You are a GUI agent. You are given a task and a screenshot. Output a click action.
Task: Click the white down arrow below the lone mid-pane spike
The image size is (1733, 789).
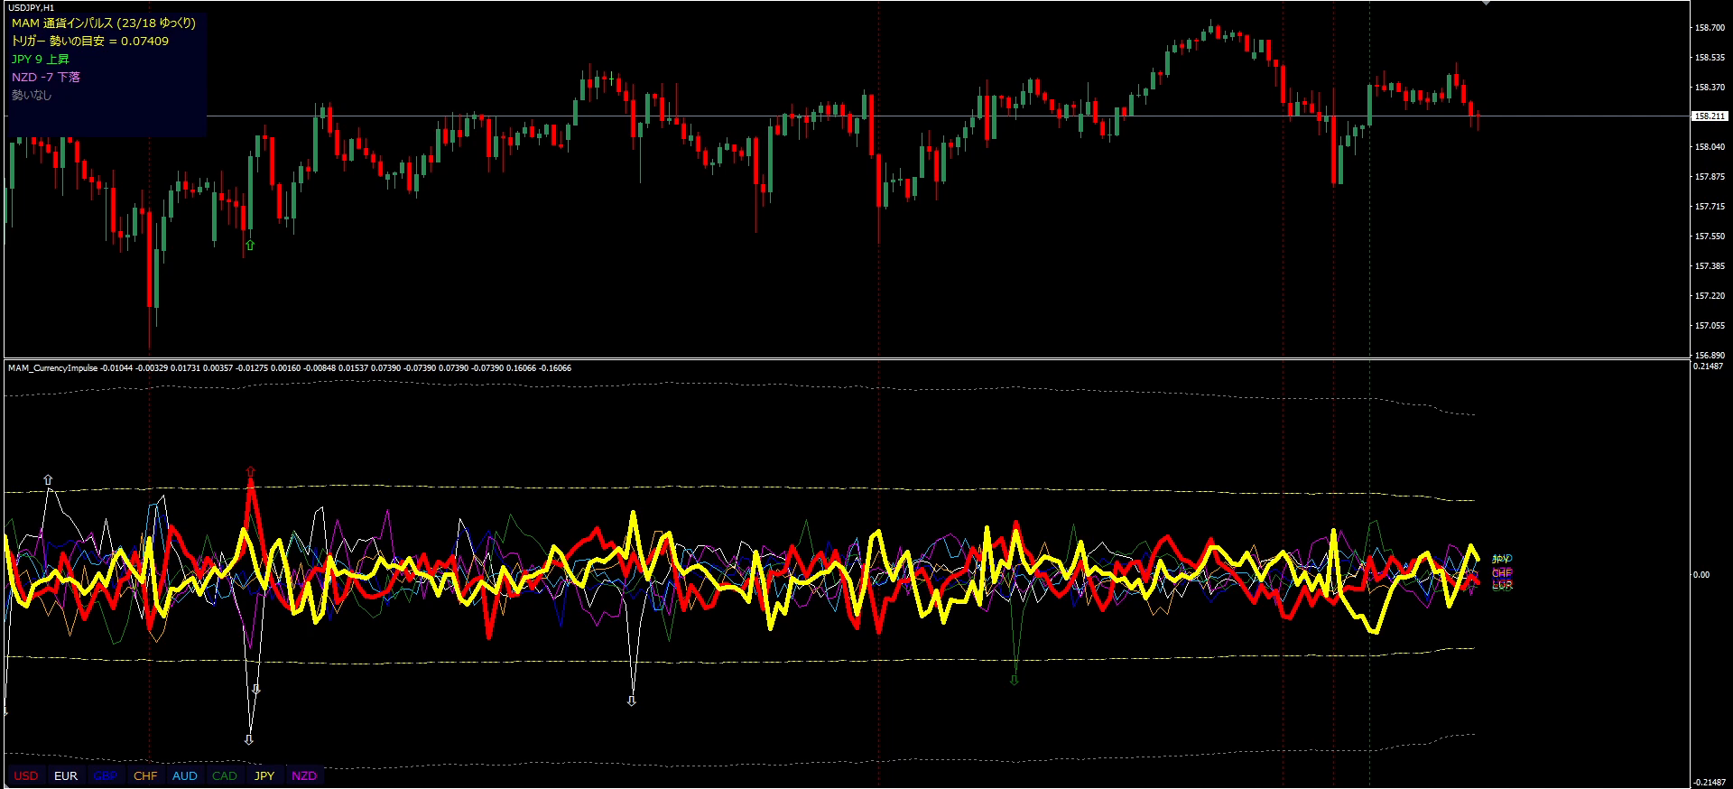[632, 701]
